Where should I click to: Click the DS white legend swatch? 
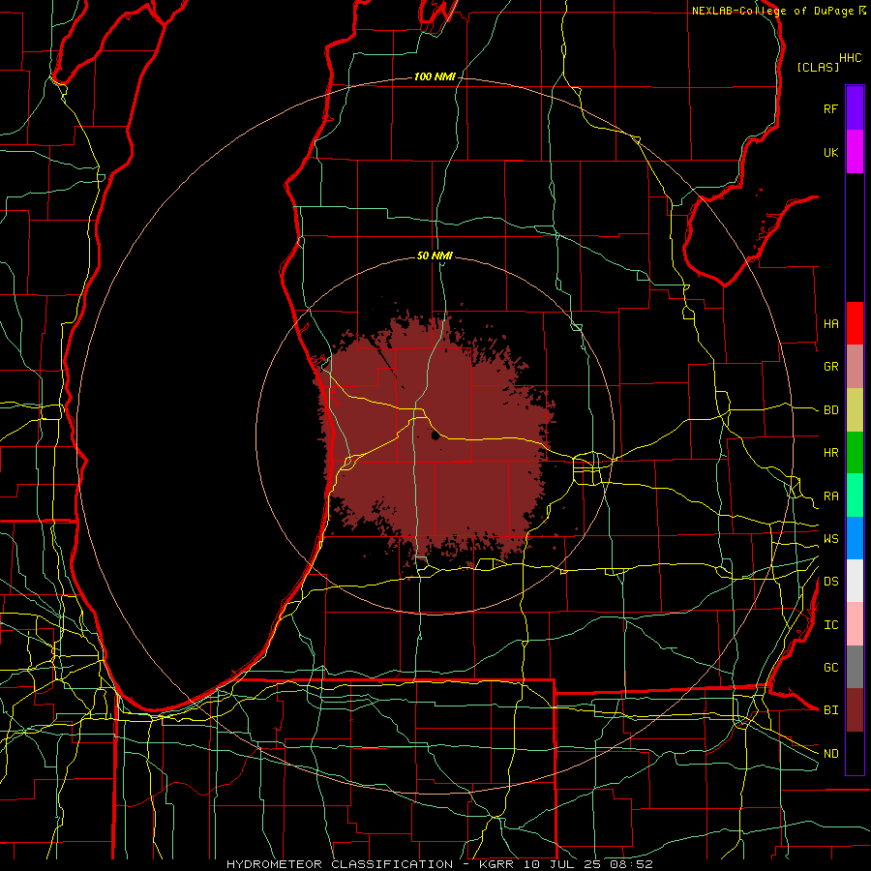[x=855, y=581]
